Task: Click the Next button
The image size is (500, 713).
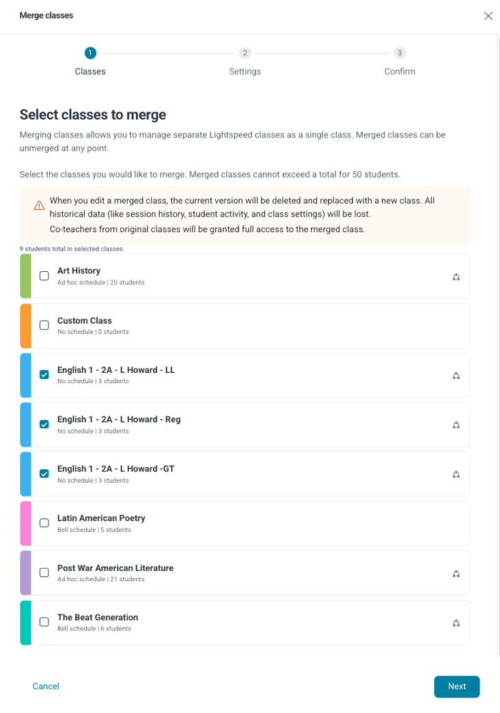Action: 457,686
